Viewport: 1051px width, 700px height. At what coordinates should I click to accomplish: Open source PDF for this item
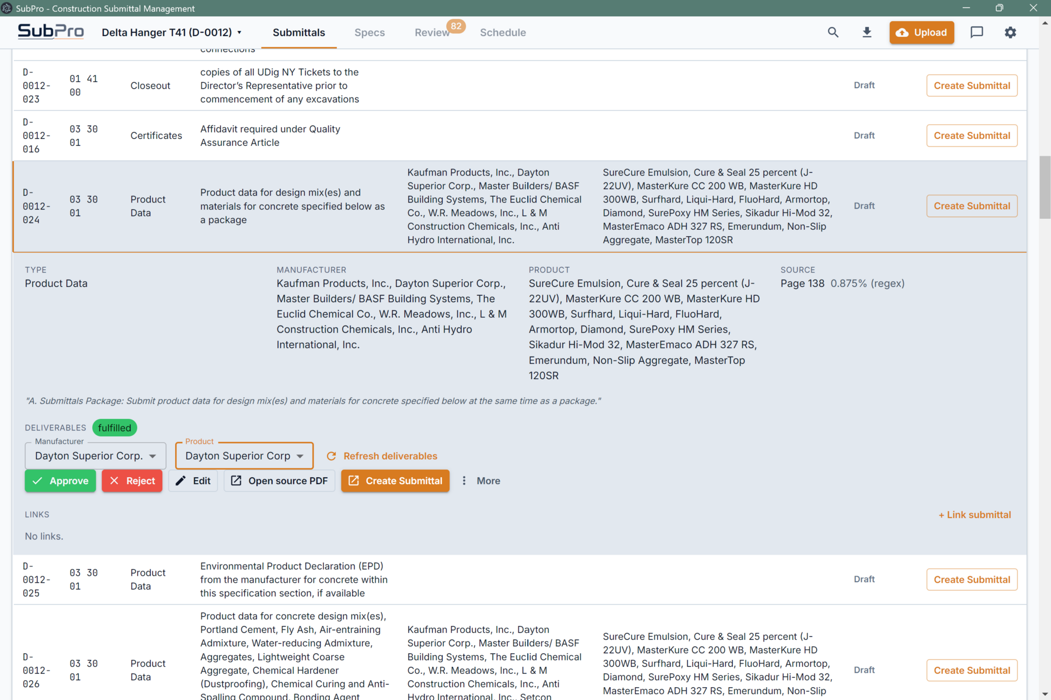coord(280,481)
